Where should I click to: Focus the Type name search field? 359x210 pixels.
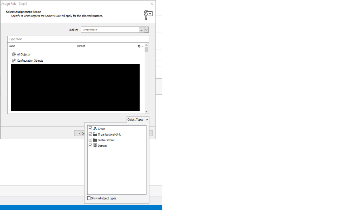pyautogui.click(x=78, y=39)
